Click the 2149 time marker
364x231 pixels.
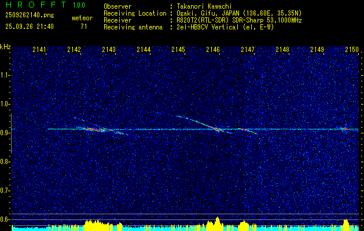click(317, 50)
